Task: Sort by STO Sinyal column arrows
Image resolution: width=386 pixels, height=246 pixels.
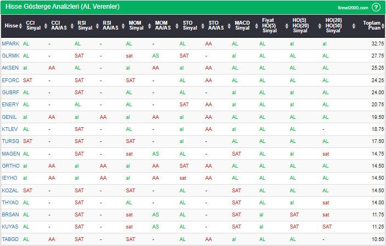Action: 201,26
